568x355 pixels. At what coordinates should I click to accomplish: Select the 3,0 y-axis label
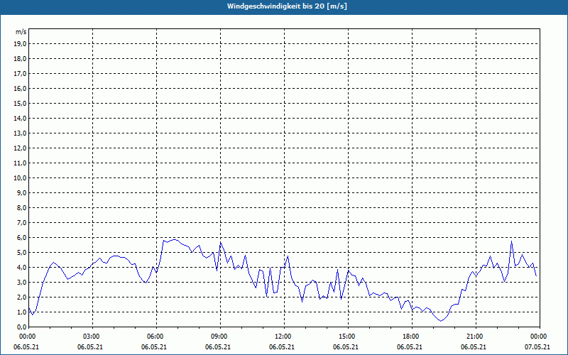click(21, 282)
